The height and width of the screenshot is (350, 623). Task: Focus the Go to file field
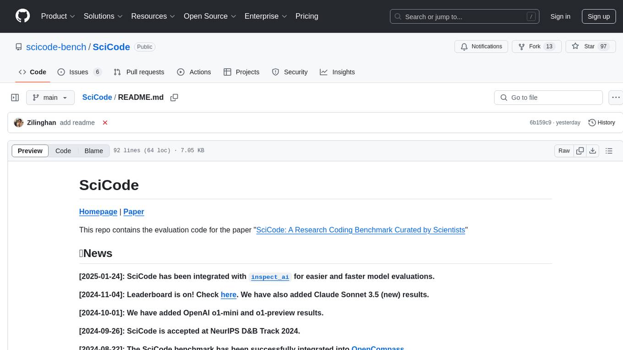coord(548,98)
